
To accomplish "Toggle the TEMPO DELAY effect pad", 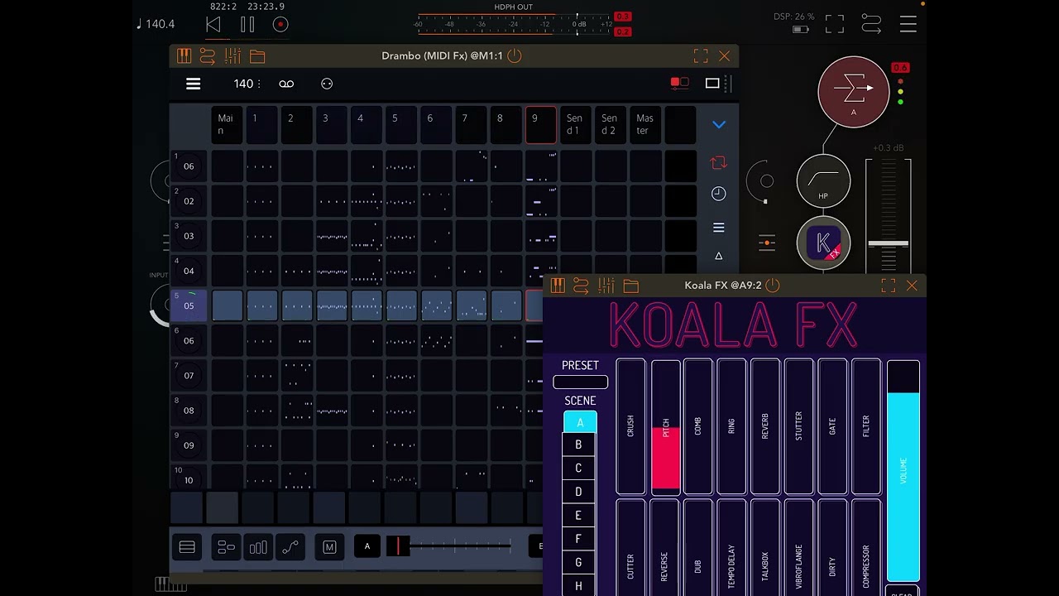I will 731,548.
